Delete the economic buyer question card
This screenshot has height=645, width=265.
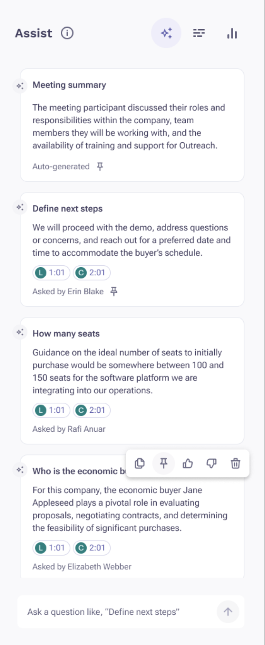click(x=236, y=464)
